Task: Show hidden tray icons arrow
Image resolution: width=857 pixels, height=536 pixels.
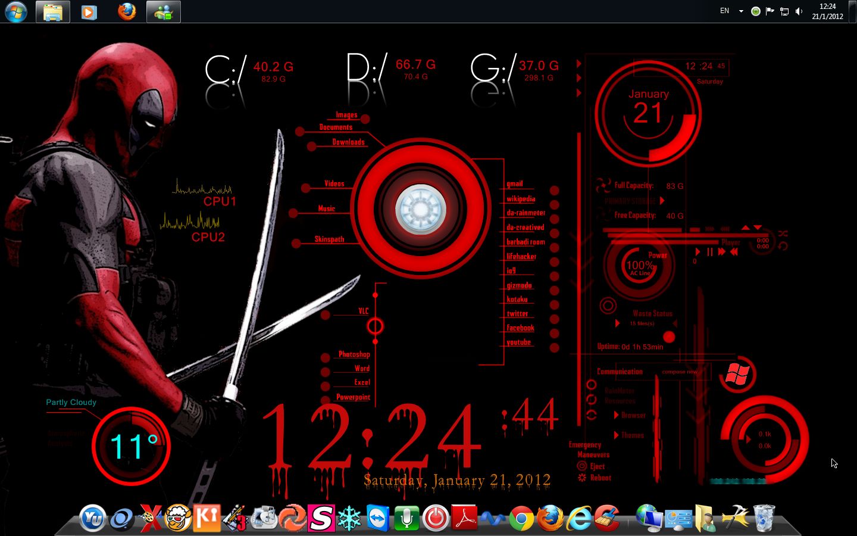Action: click(x=741, y=11)
